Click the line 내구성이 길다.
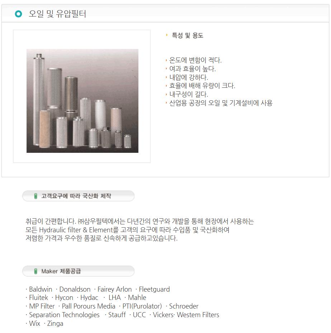Viewport: 331px width, 333px height. tap(189, 94)
